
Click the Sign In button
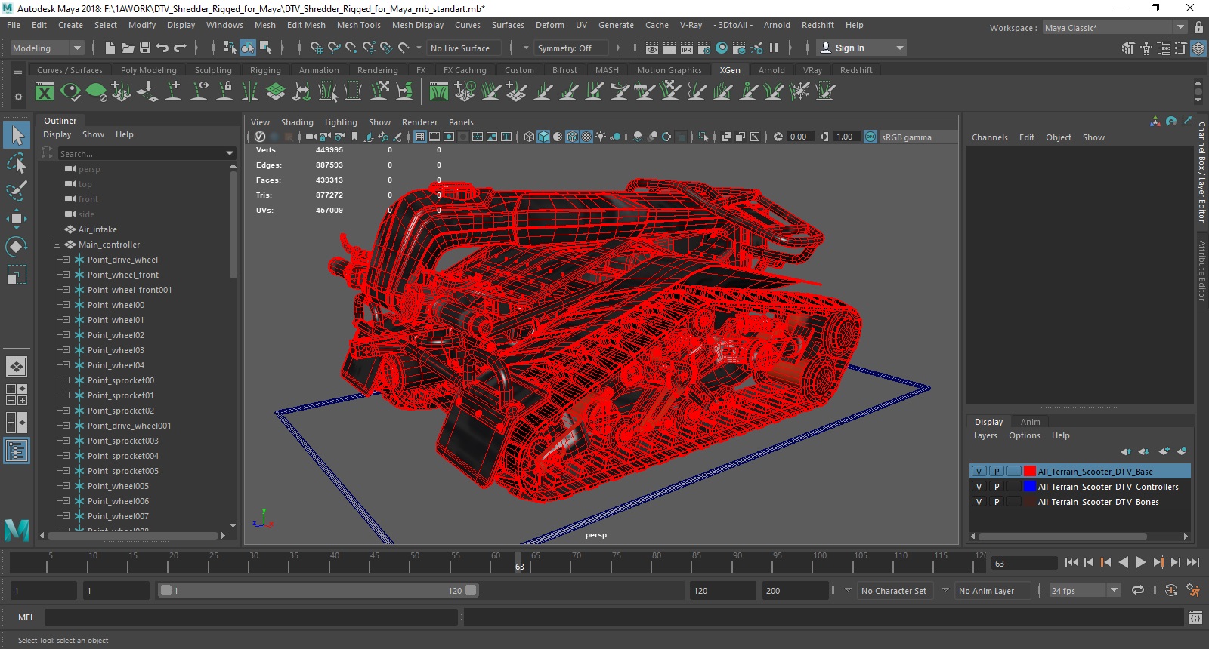(862, 48)
